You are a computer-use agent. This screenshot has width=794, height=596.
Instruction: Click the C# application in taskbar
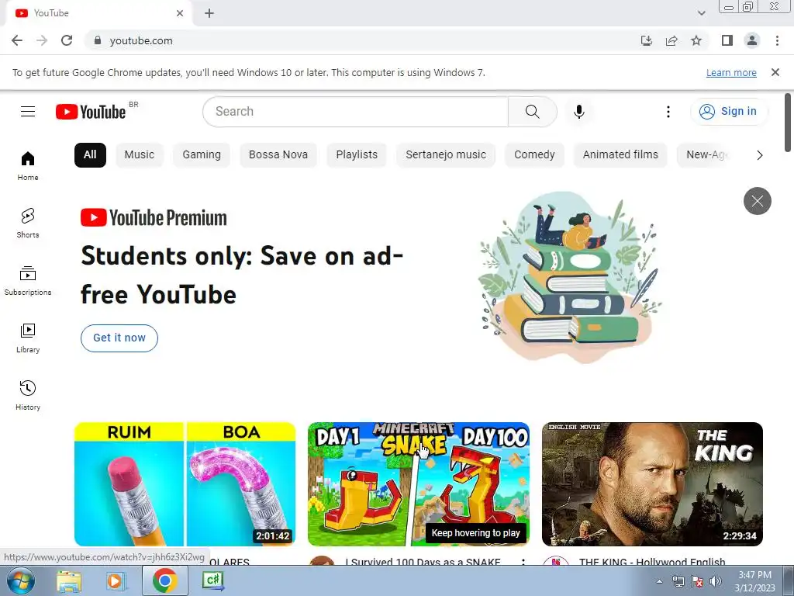pos(213,580)
